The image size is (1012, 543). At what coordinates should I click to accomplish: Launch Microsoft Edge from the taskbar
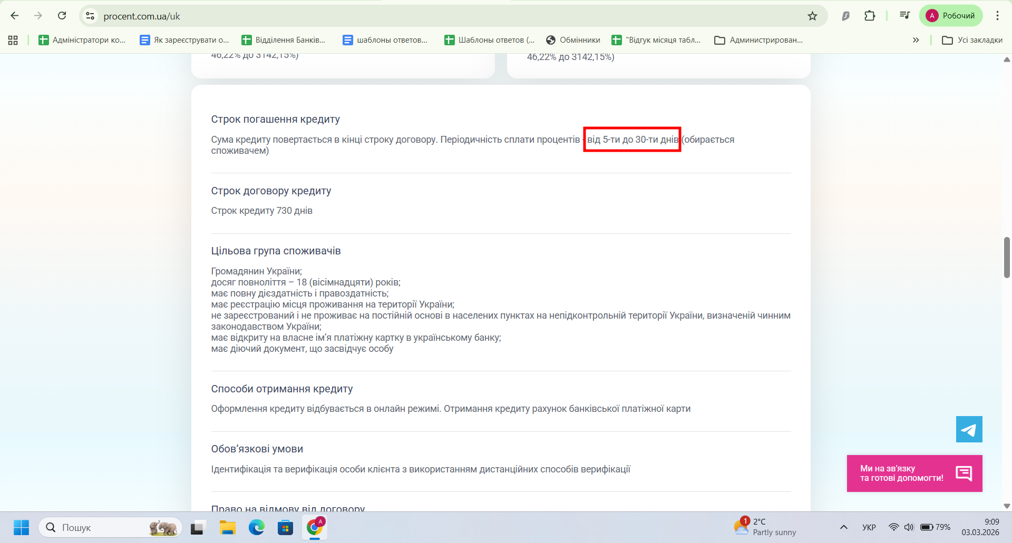click(x=257, y=527)
